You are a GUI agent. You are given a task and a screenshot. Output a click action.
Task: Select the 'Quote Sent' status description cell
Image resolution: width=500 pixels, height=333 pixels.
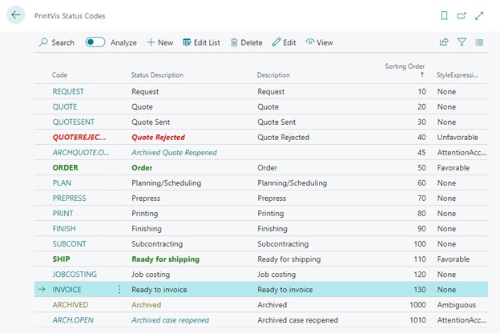(x=151, y=122)
